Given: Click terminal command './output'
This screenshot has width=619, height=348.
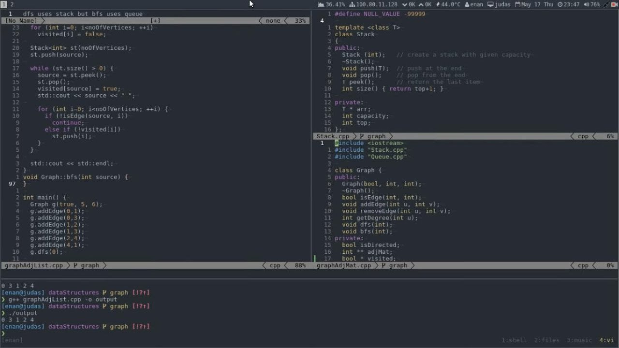Looking at the screenshot, I should (23, 313).
